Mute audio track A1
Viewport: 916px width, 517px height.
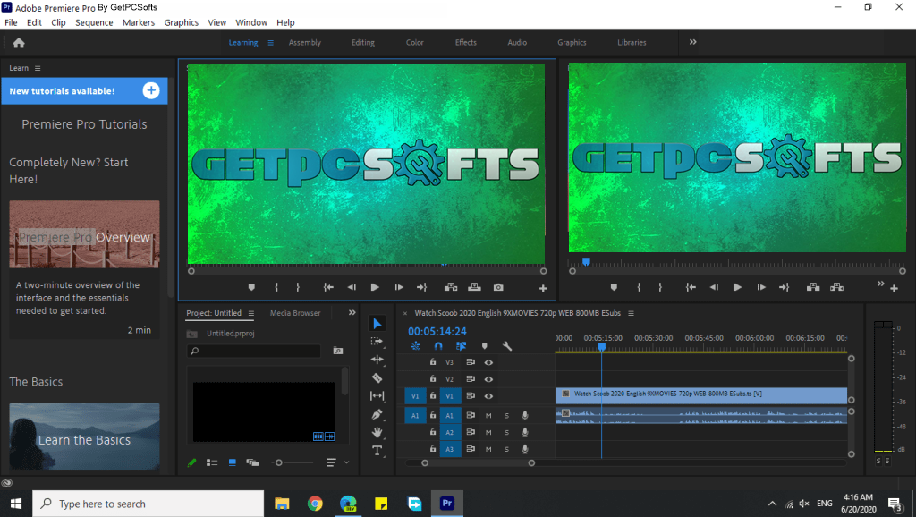[488, 415]
